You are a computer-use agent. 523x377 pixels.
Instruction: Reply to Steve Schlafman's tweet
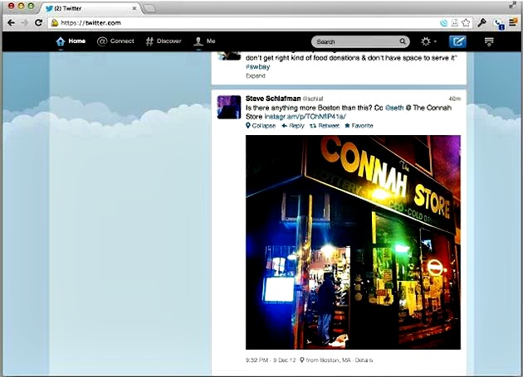click(x=293, y=126)
